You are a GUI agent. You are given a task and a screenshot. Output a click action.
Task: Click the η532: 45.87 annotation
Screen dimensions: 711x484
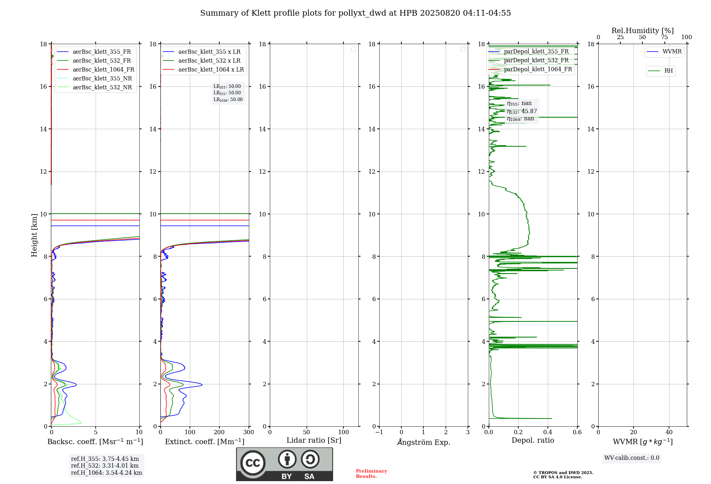click(x=522, y=111)
